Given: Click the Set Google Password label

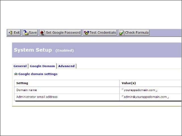Looking at the screenshot, I should click(x=63, y=33).
